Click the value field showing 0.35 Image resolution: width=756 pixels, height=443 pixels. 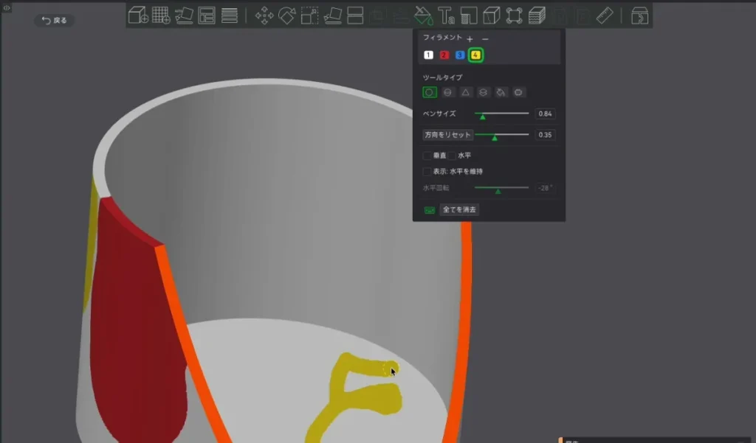click(x=545, y=135)
